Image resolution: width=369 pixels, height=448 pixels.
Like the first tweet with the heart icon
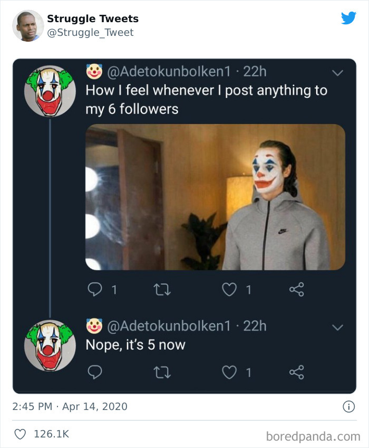pos(229,289)
